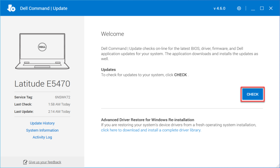This screenshot has height=168, width=280.
Task: Click the Dell logo on the laptop image
Action: (x=42, y=47)
